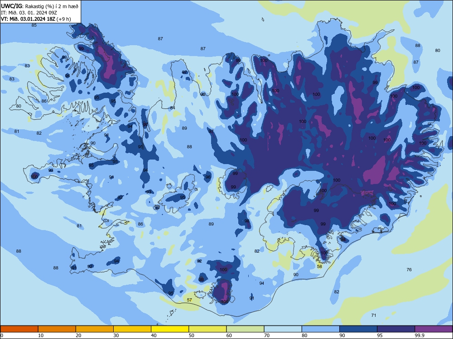Choose the above-99.9 purple legend swatch
The height and width of the screenshot is (339, 453).
[434, 329]
